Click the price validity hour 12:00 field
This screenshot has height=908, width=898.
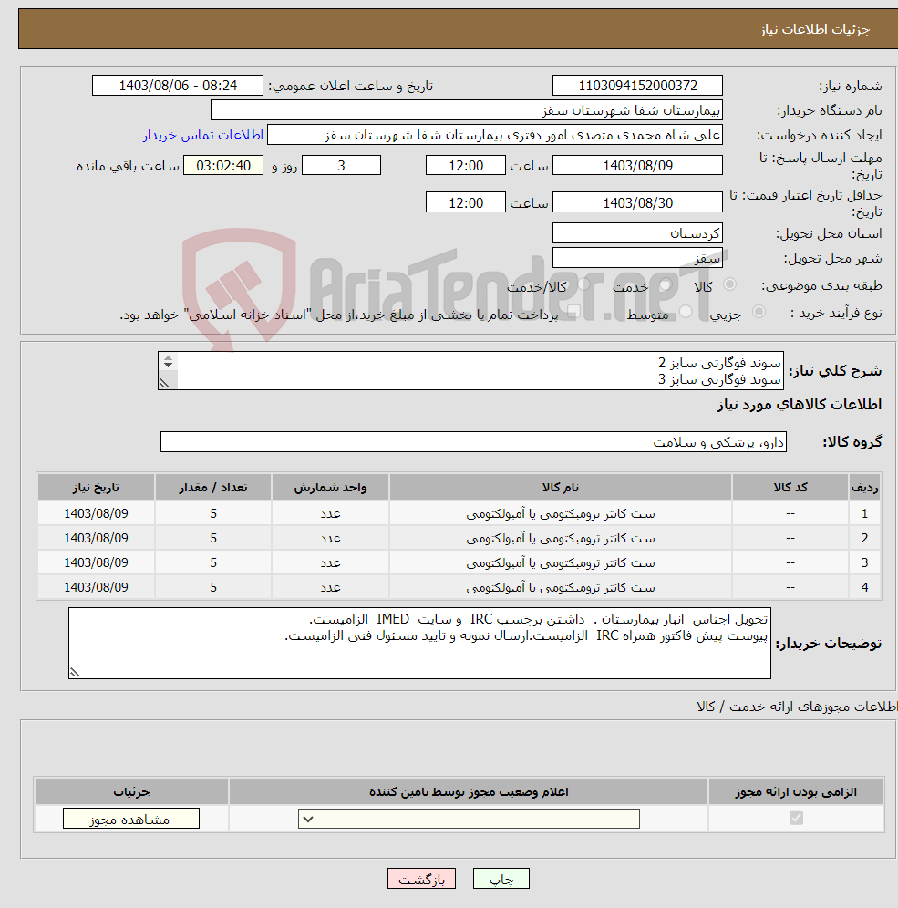[x=466, y=202]
